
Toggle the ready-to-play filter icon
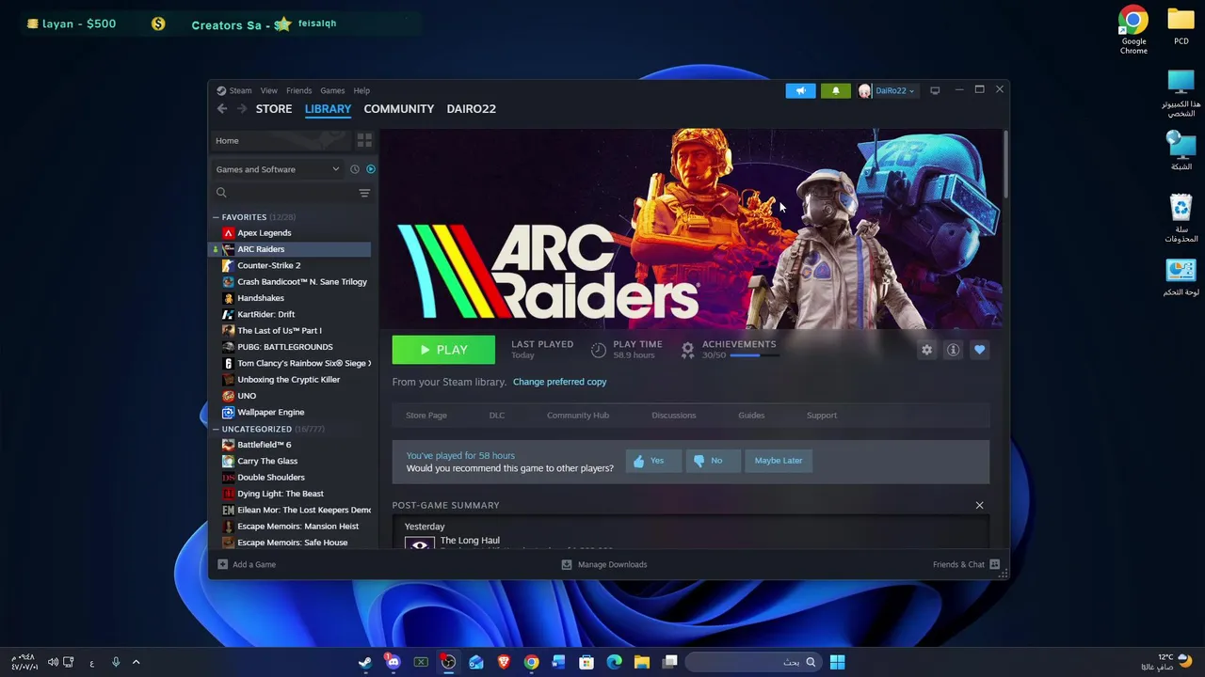pyautogui.click(x=371, y=169)
